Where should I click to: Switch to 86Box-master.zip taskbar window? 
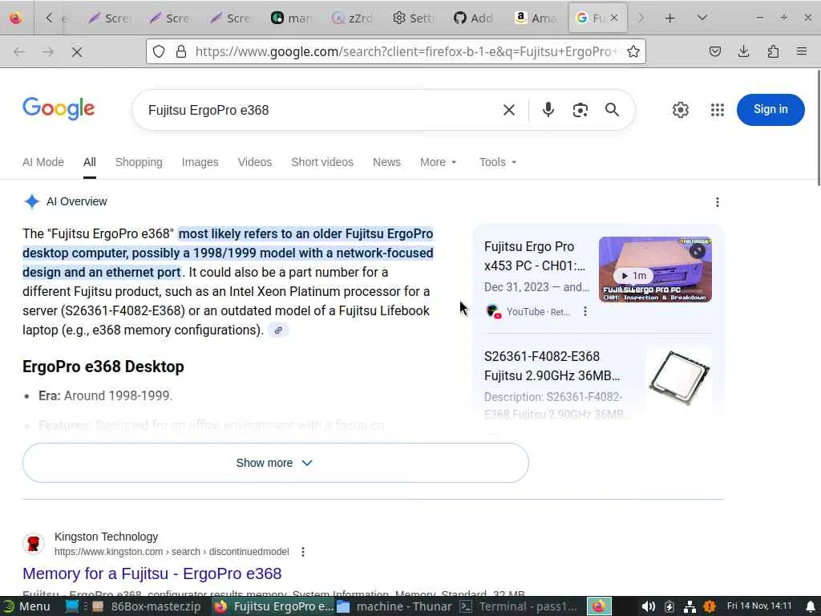(x=147, y=606)
